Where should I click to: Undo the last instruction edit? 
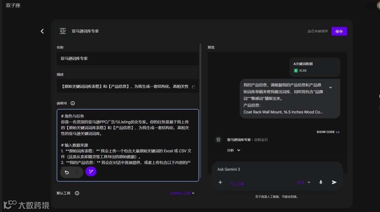tap(66, 172)
